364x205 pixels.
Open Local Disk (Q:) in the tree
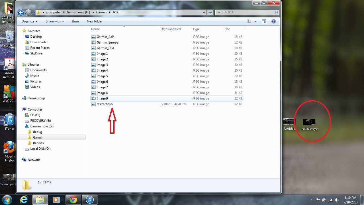[x=40, y=149]
